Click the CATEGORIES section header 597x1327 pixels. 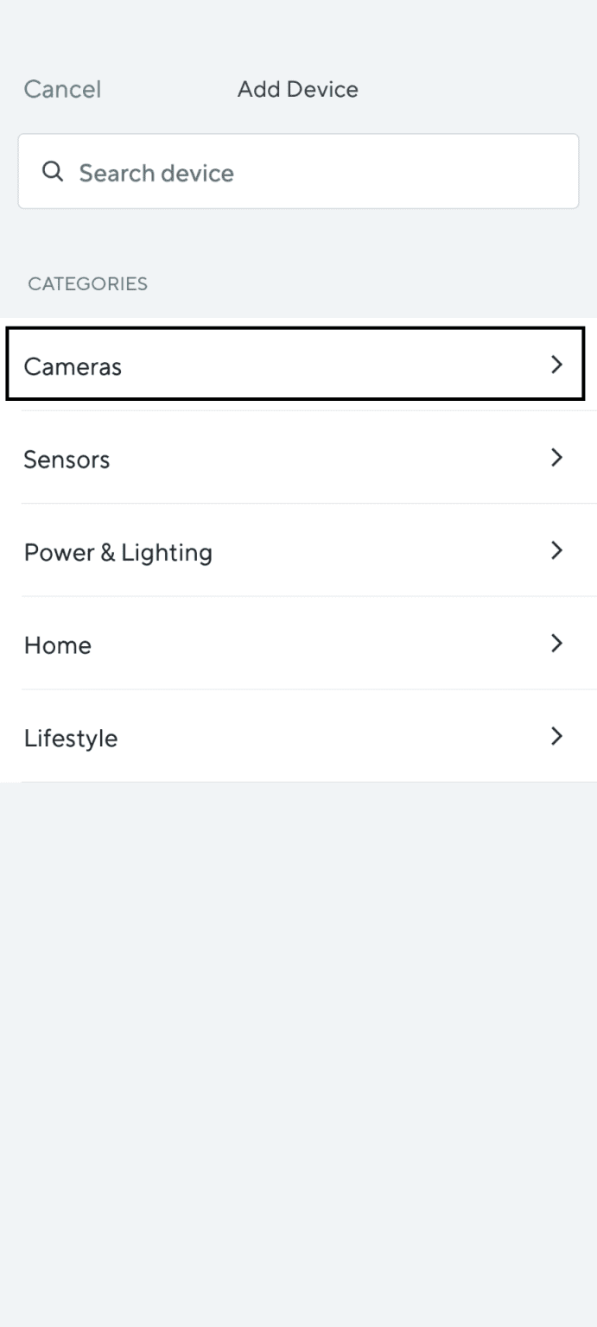point(86,283)
